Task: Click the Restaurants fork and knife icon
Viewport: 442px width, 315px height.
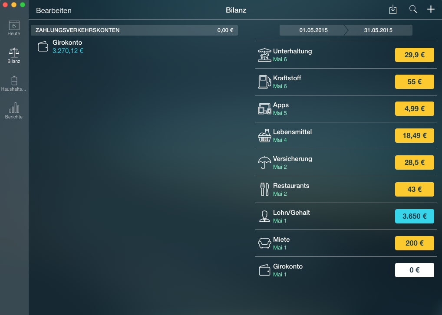Action: pos(264,190)
